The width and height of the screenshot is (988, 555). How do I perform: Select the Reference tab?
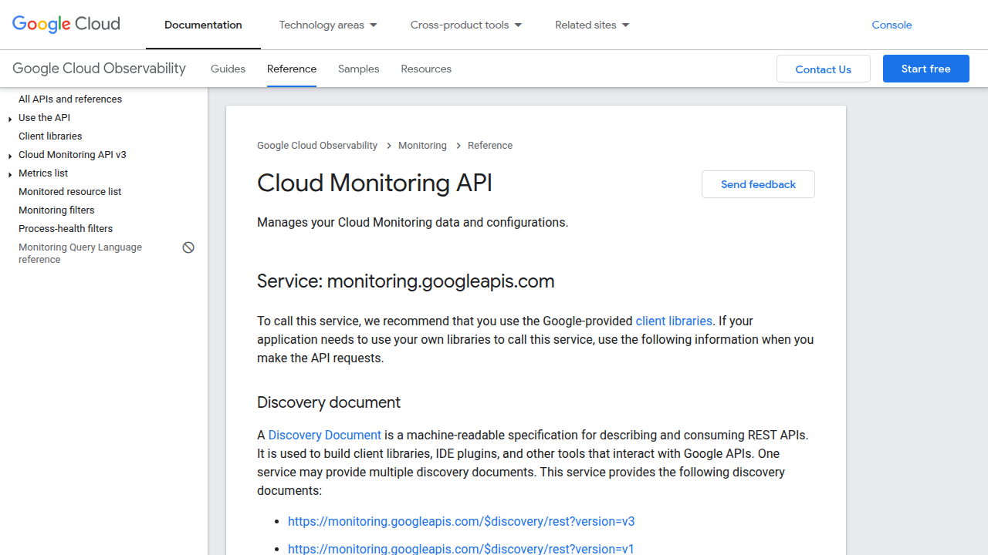tap(292, 69)
